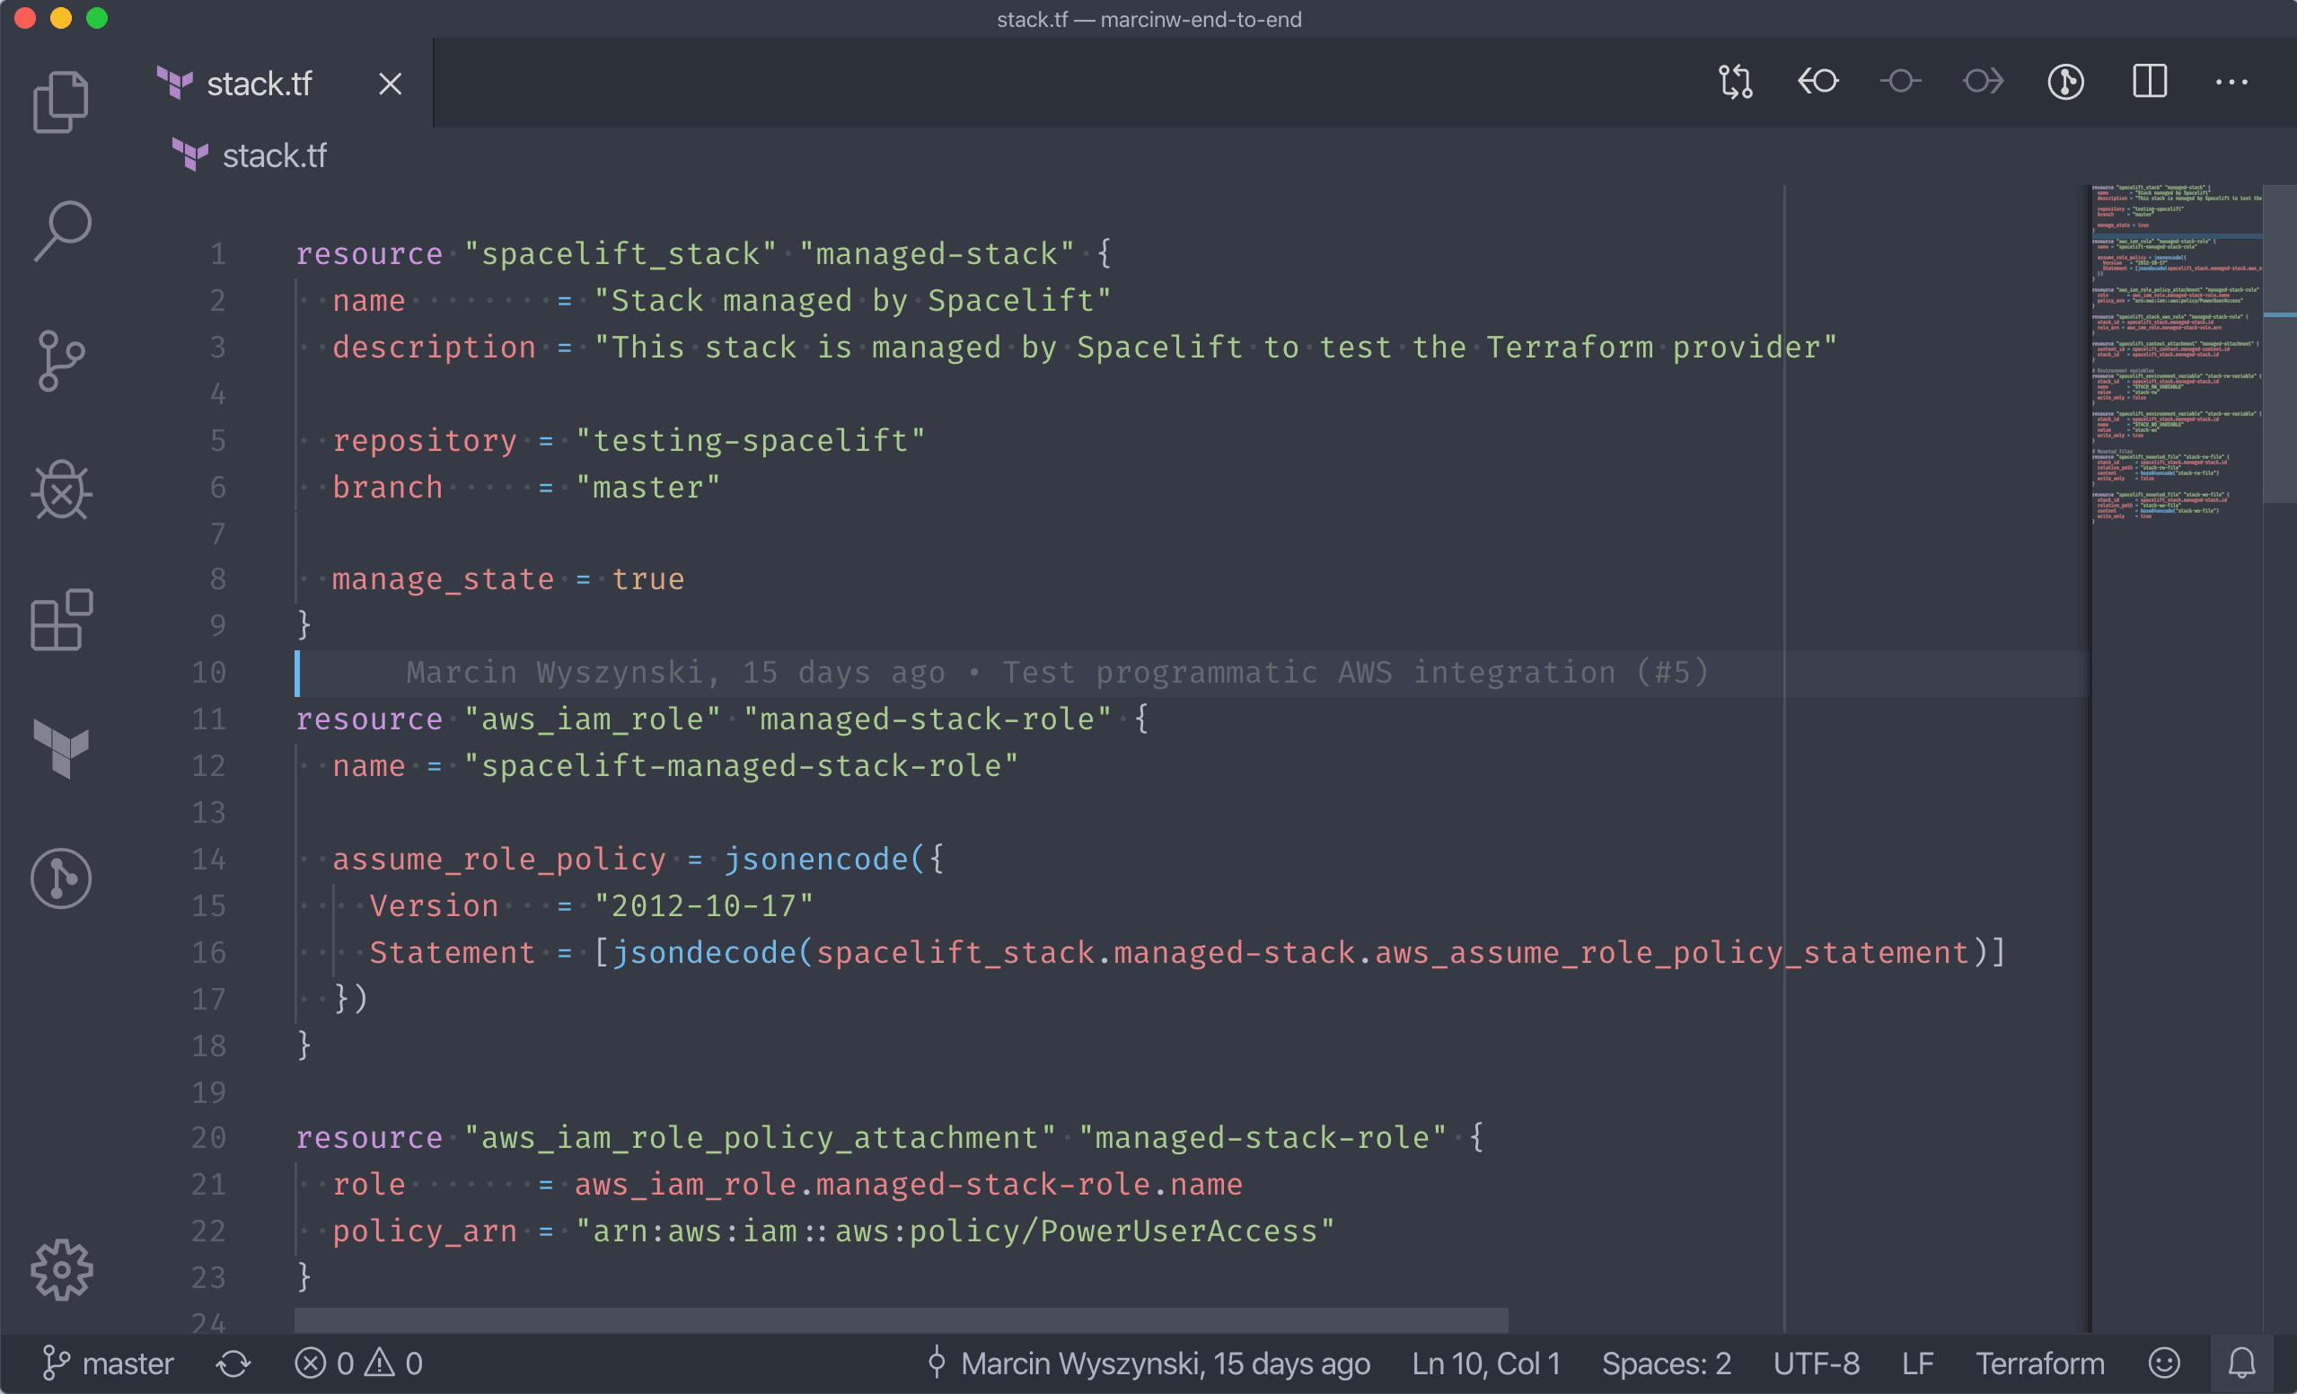Screen dimensions: 2297x1394
Task: Click the assume_role_policy attribute name
Action: tap(498, 859)
